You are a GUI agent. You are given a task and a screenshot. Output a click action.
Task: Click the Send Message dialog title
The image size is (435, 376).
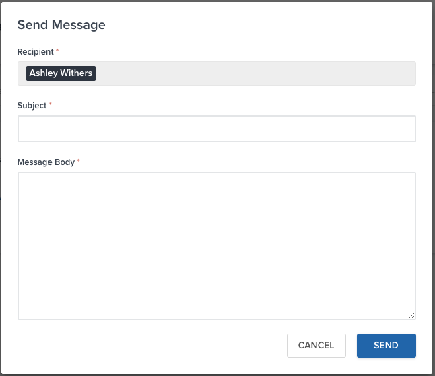point(61,25)
